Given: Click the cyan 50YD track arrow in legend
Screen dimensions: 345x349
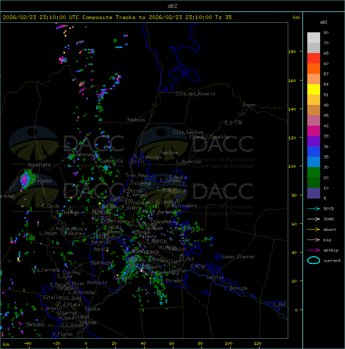Looking at the screenshot, I should click(x=313, y=209).
